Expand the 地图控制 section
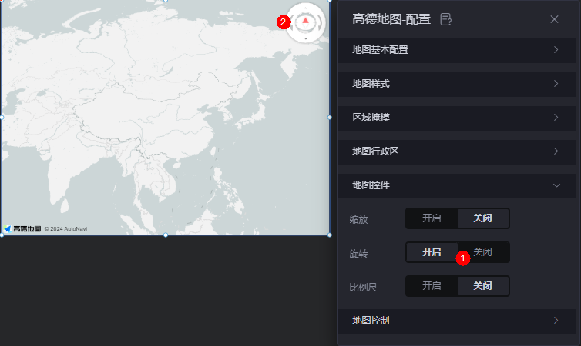Image resolution: width=581 pixels, height=346 pixels. click(456, 321)
